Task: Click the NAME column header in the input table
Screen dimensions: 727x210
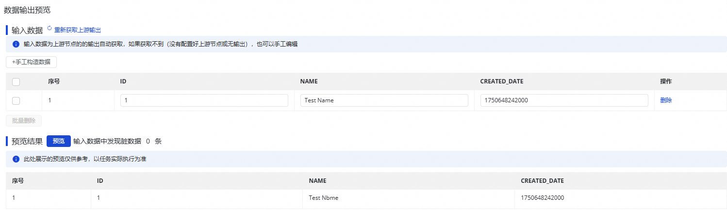Action: coord(309,81)
